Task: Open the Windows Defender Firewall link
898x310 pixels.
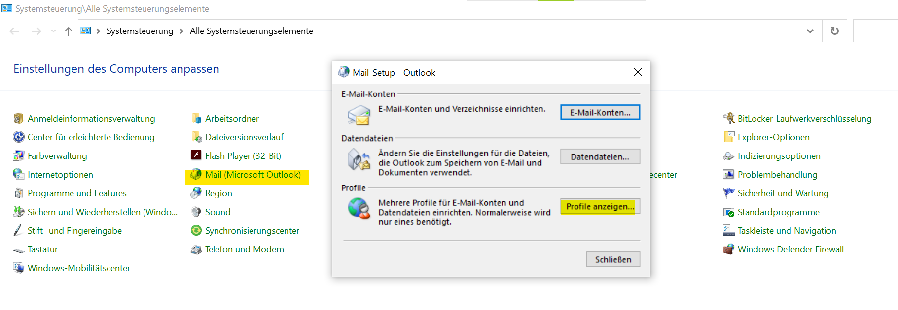Action: [790, 249]
